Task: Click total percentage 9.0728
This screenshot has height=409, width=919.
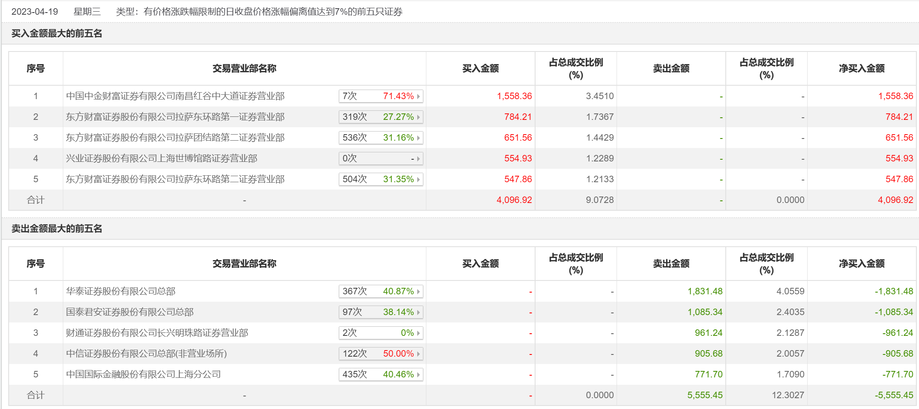Action: [x=600, y=200]
